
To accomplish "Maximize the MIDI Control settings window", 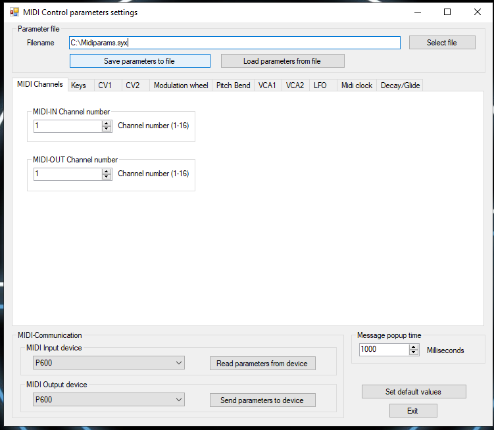I will pyautogui.click(x=447, y=12).
